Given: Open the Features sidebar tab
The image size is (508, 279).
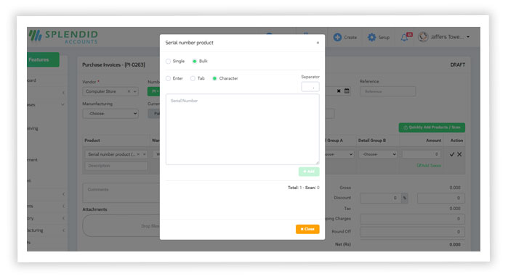Looking at the screenshot, I should click(x=43, y=59).
